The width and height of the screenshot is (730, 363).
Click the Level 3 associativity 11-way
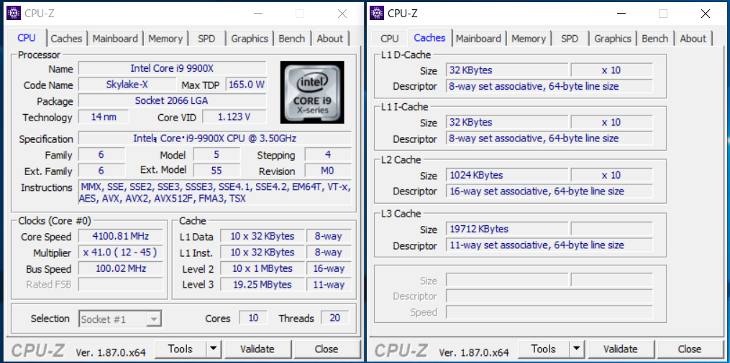(329, 284)
